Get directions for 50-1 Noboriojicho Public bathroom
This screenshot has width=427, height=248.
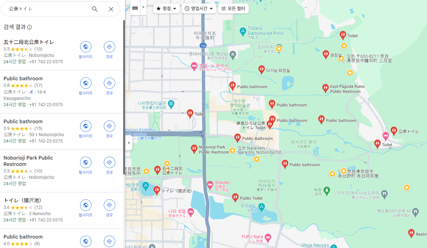(110, 126)
